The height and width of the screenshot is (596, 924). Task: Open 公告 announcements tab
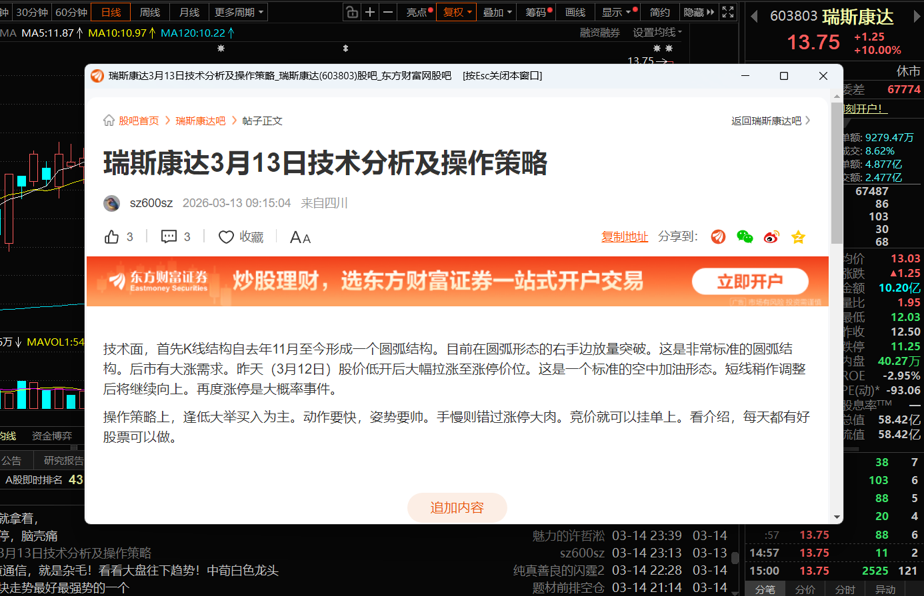pos(11,460)
